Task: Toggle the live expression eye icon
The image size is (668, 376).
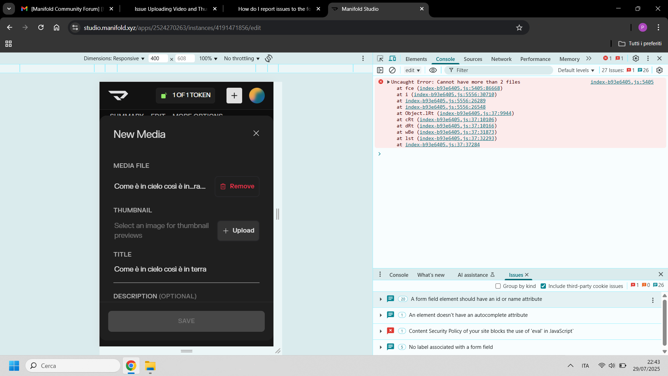Action: click(433, 70)
